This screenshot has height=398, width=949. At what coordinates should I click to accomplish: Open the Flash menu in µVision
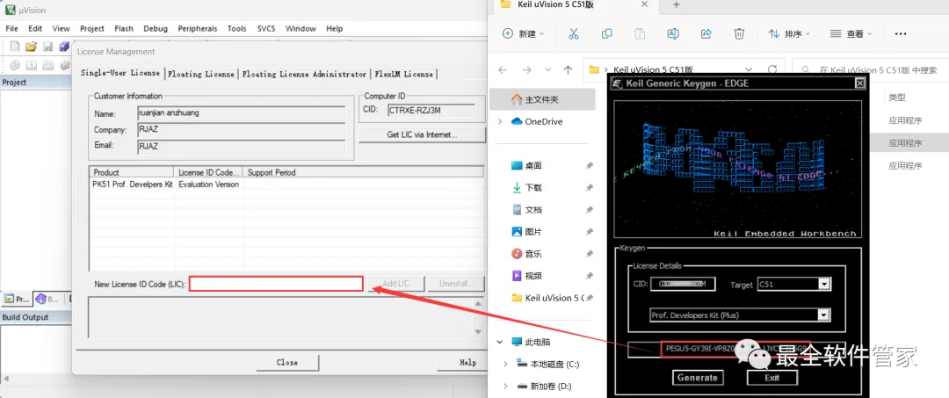[x=124, y=28]
